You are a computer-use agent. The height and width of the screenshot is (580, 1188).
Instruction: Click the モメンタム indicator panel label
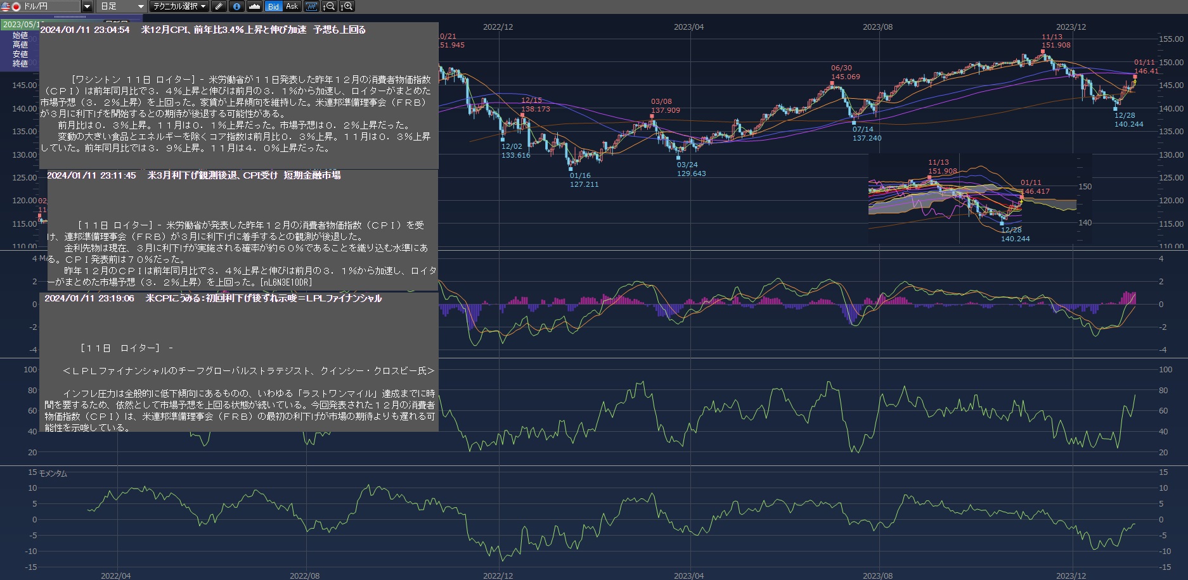pyautogui.click(x=53, y=474)
